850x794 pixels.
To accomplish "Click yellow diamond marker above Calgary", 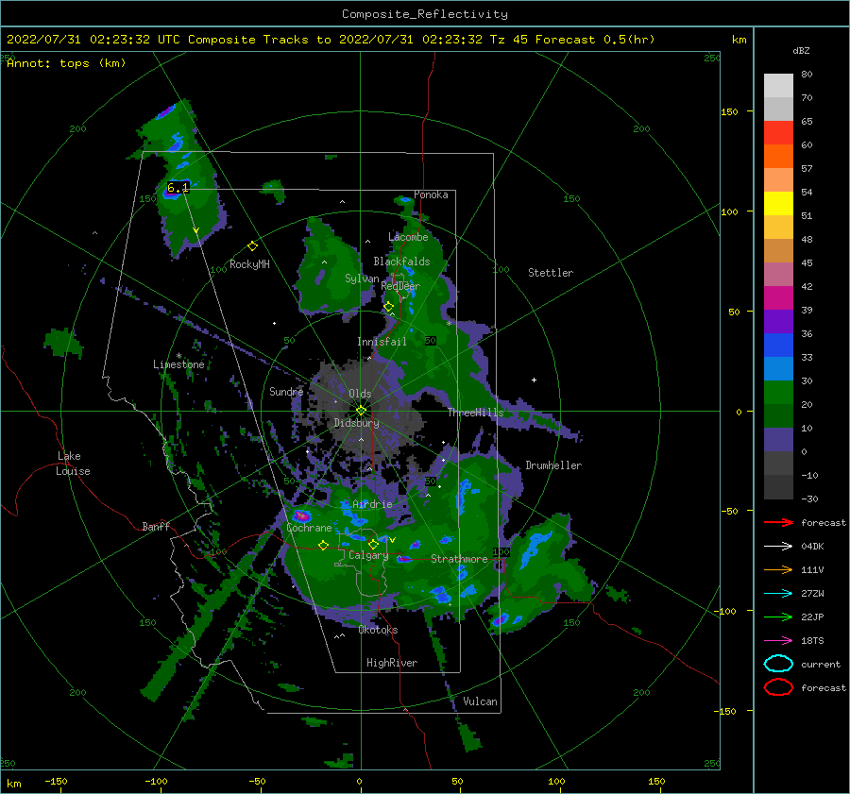I will (x=373, y=544).
